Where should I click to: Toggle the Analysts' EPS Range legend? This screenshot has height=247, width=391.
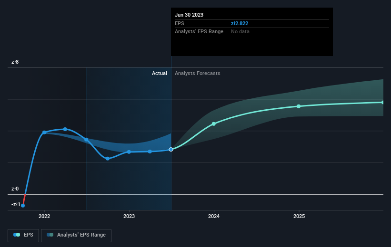76,235
